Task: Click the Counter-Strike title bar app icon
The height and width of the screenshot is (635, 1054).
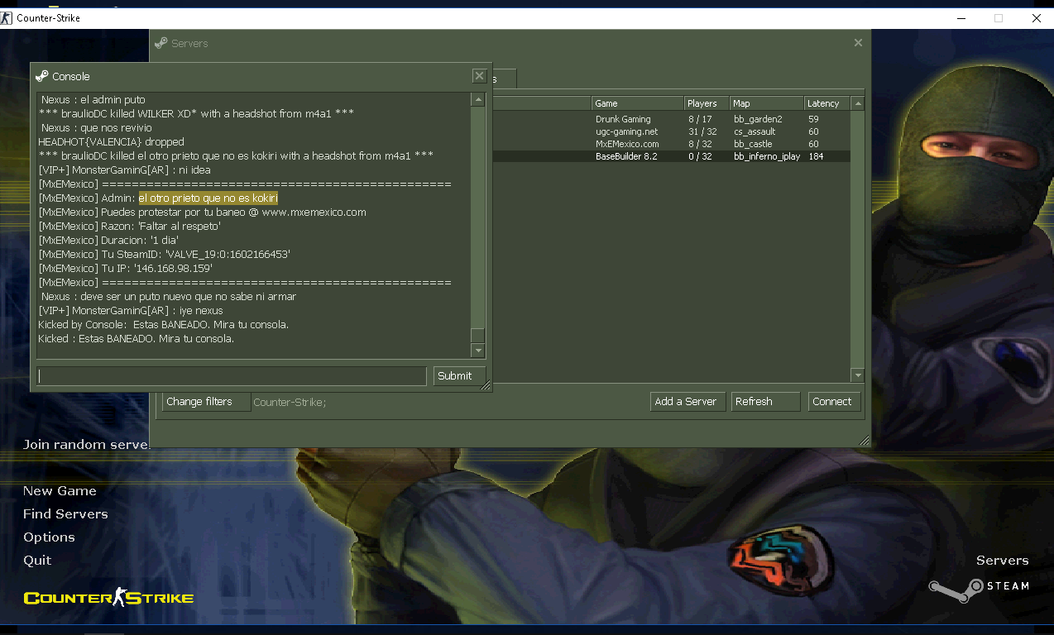Action: click(7, 18)
